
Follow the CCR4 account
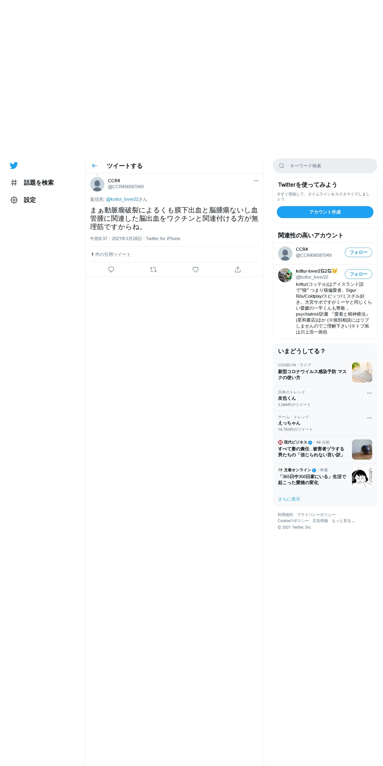click(x=358, y=252)
